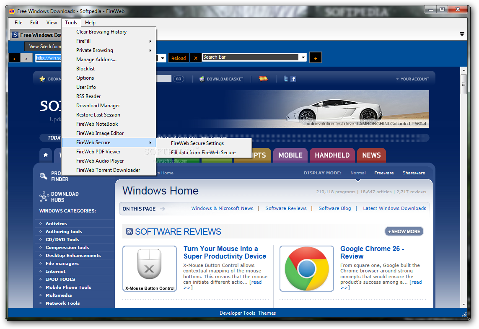Click the Program Finder magnifier icon
479x329 pixels.
tap(44, 176)
